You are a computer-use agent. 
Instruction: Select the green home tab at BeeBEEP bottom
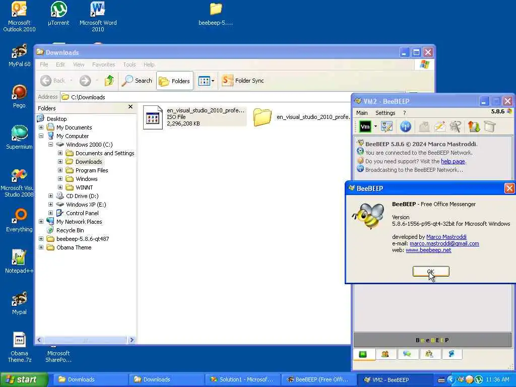[363, 354]
